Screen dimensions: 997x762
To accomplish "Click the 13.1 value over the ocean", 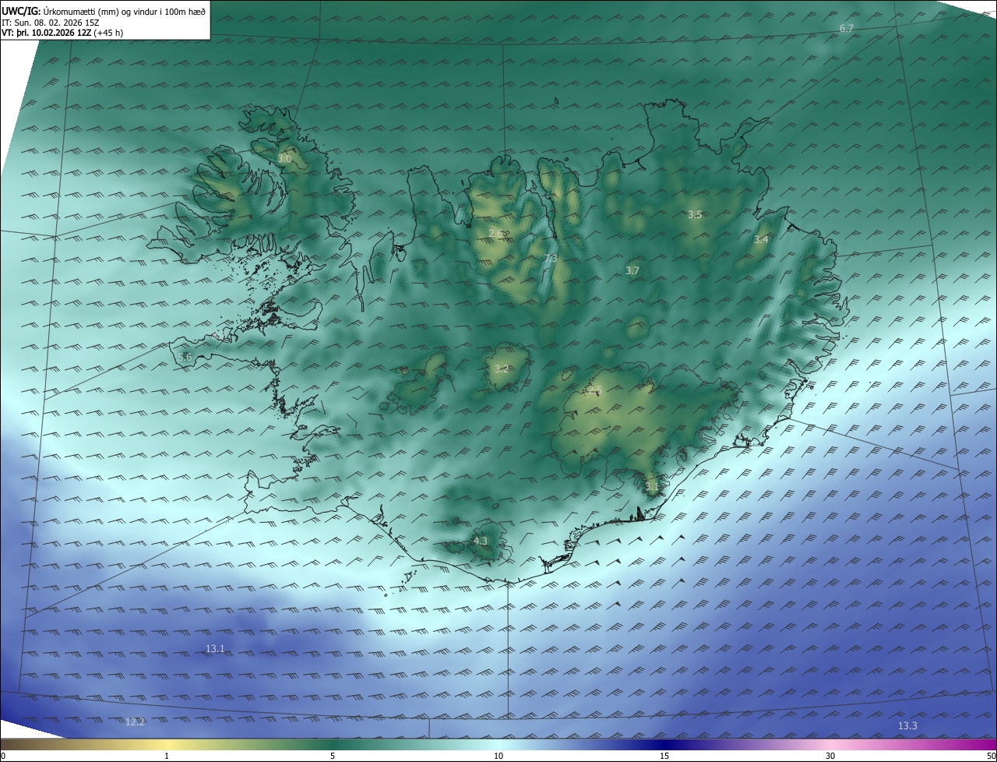I will pos(215,648).
